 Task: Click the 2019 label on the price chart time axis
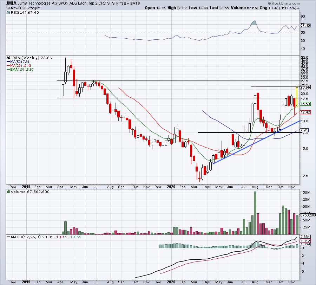pos(26,187)
